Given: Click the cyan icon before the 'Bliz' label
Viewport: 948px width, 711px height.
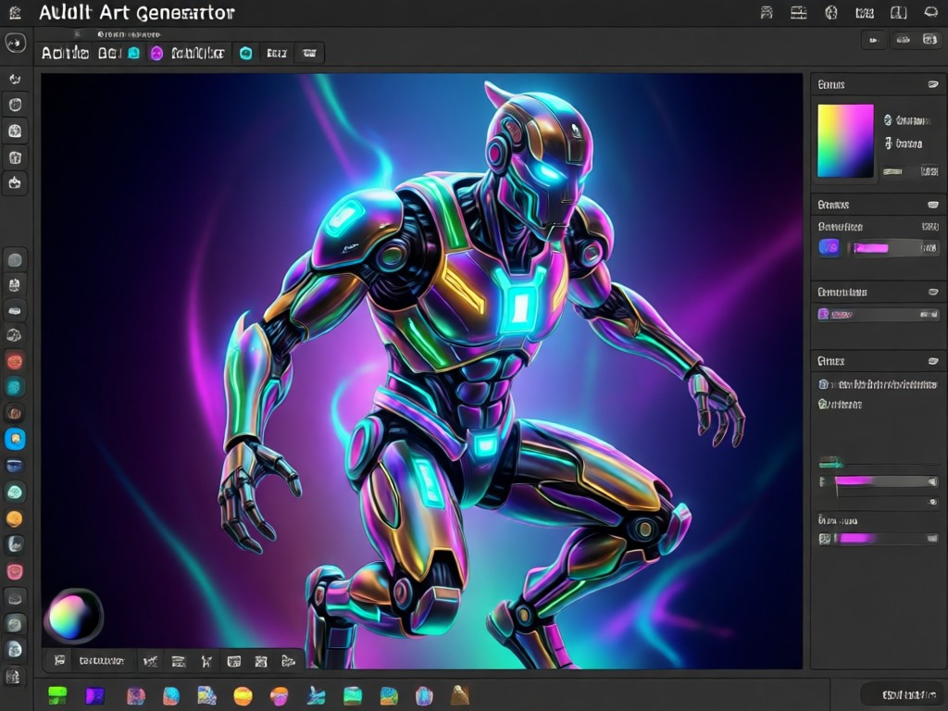Looking at the screenshot, I should tap(246, 53).
